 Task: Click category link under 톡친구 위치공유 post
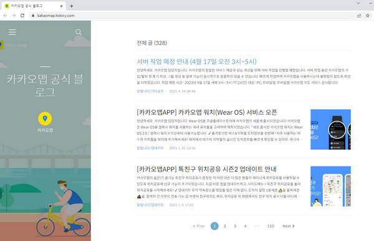pyautogui.click(x=150, y=205)
